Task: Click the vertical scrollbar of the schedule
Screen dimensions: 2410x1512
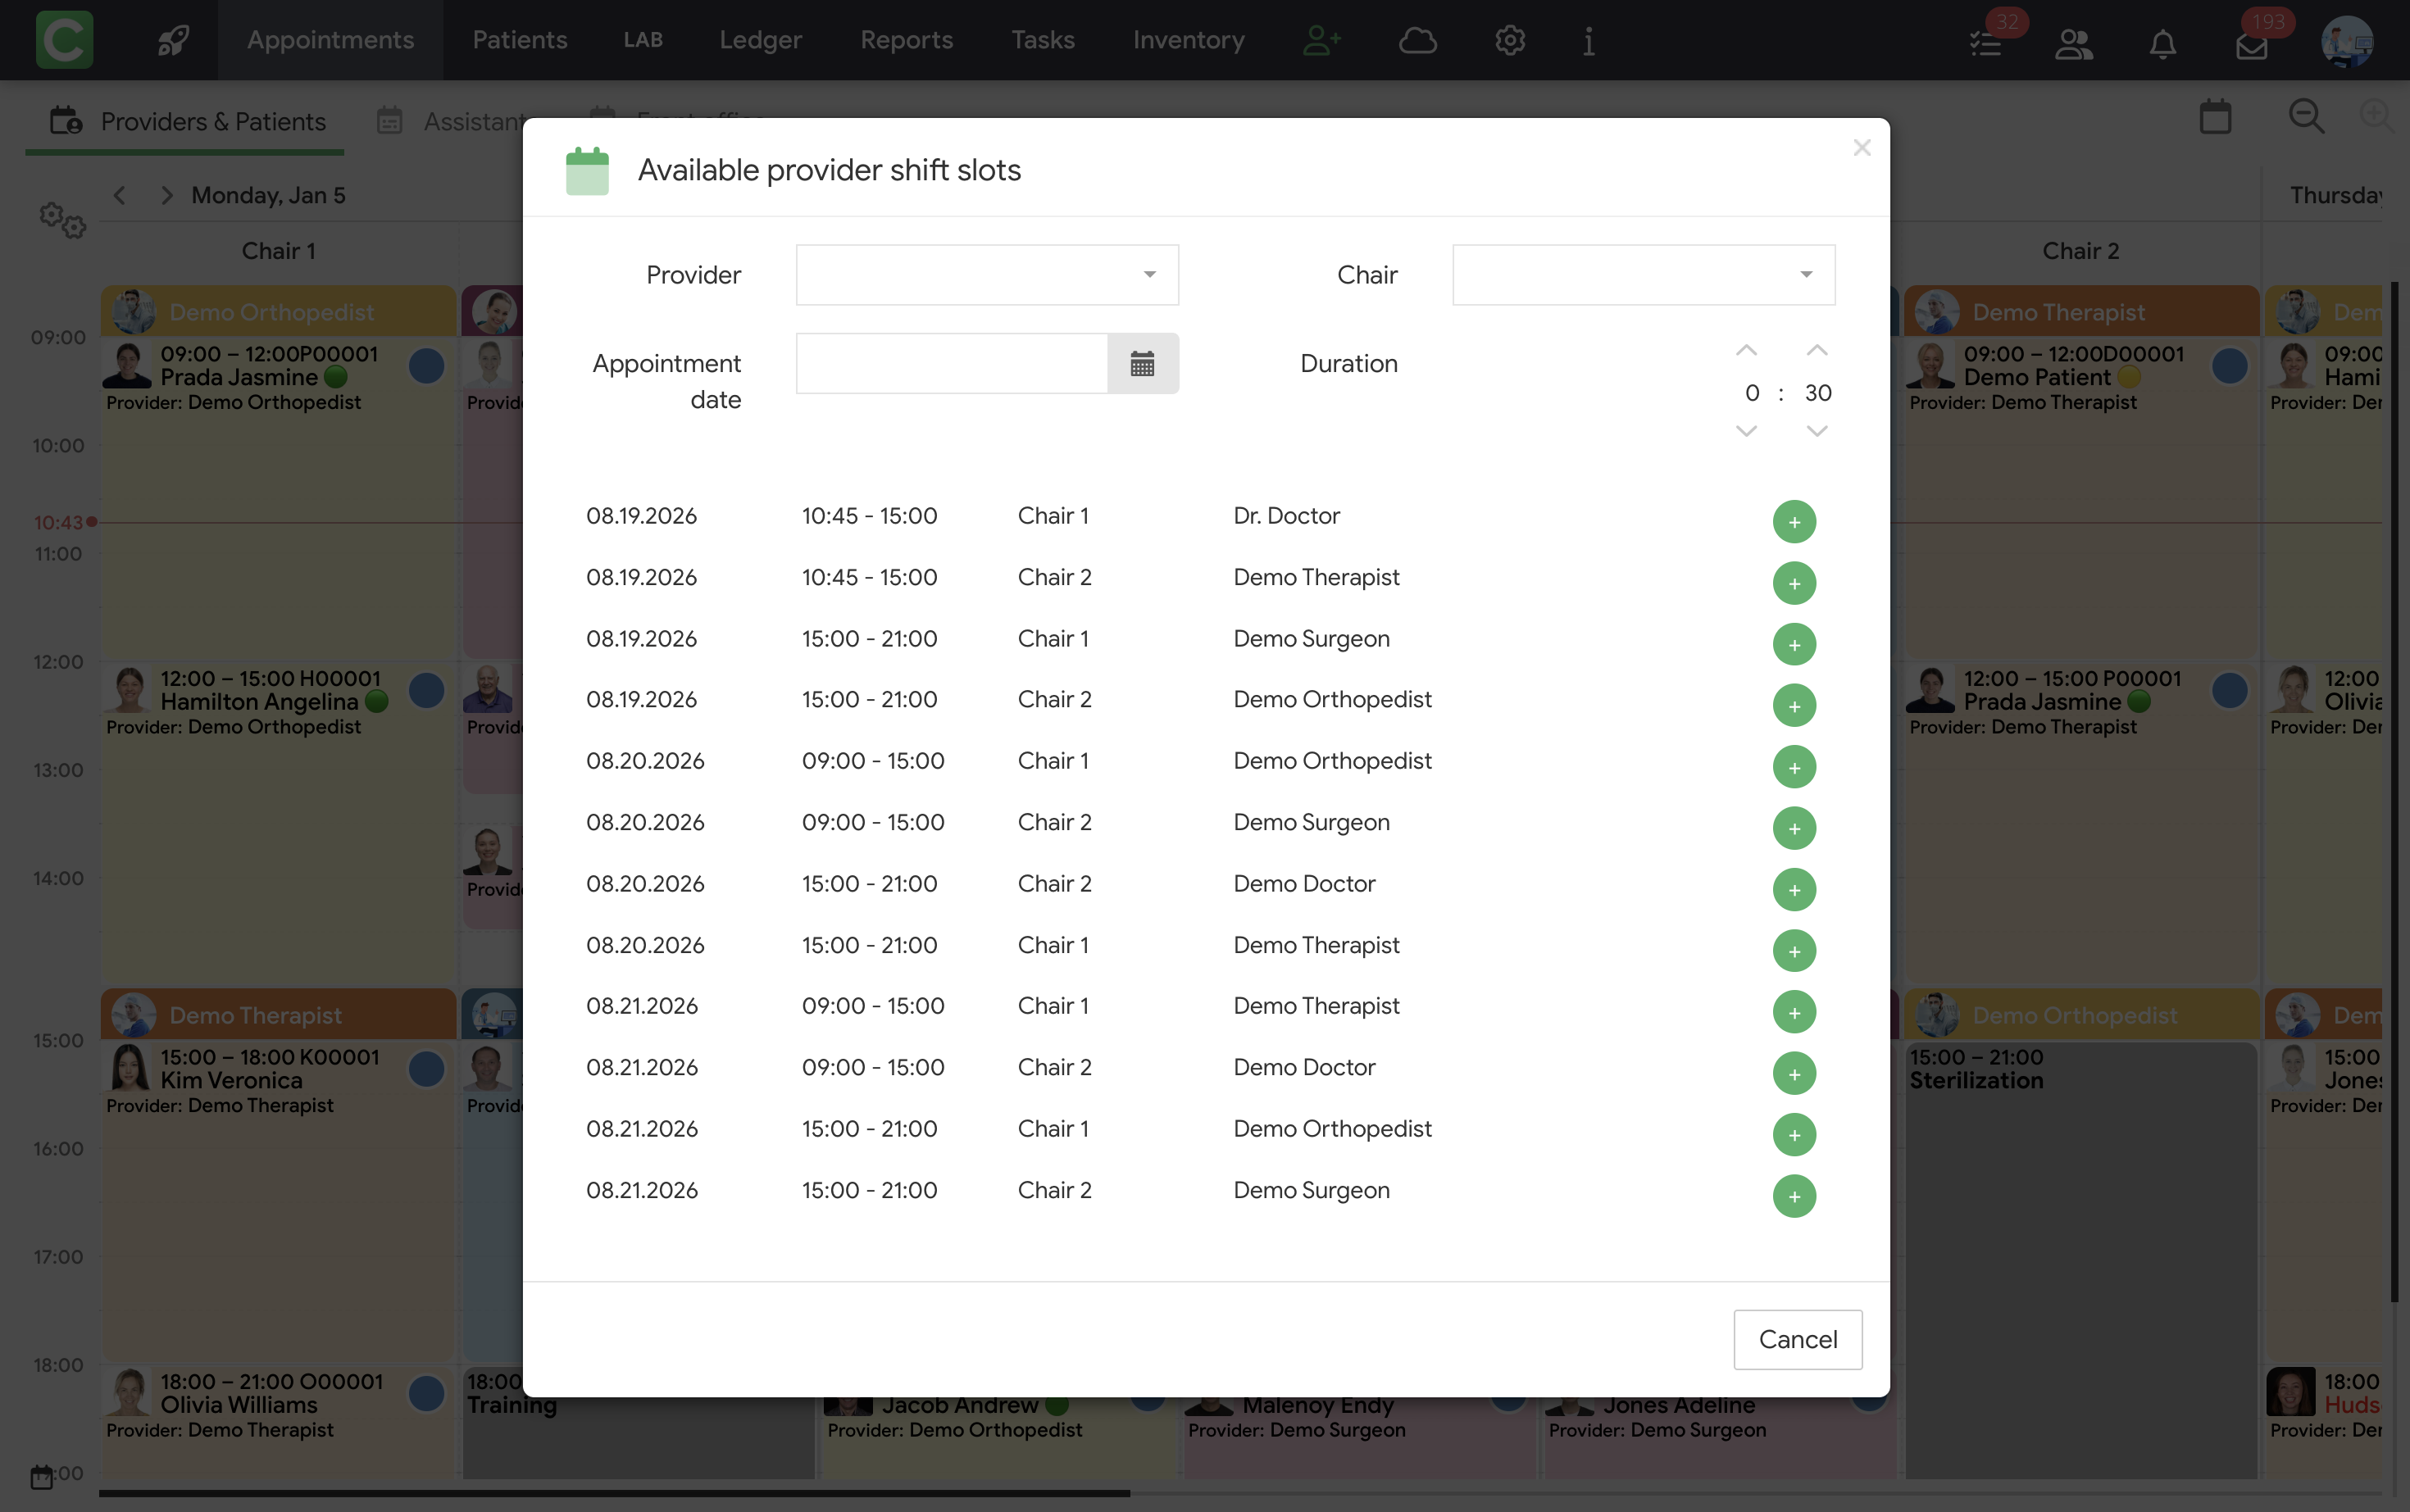Action: [2394, 792]
